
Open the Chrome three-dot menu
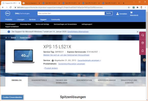pos(145,7)
